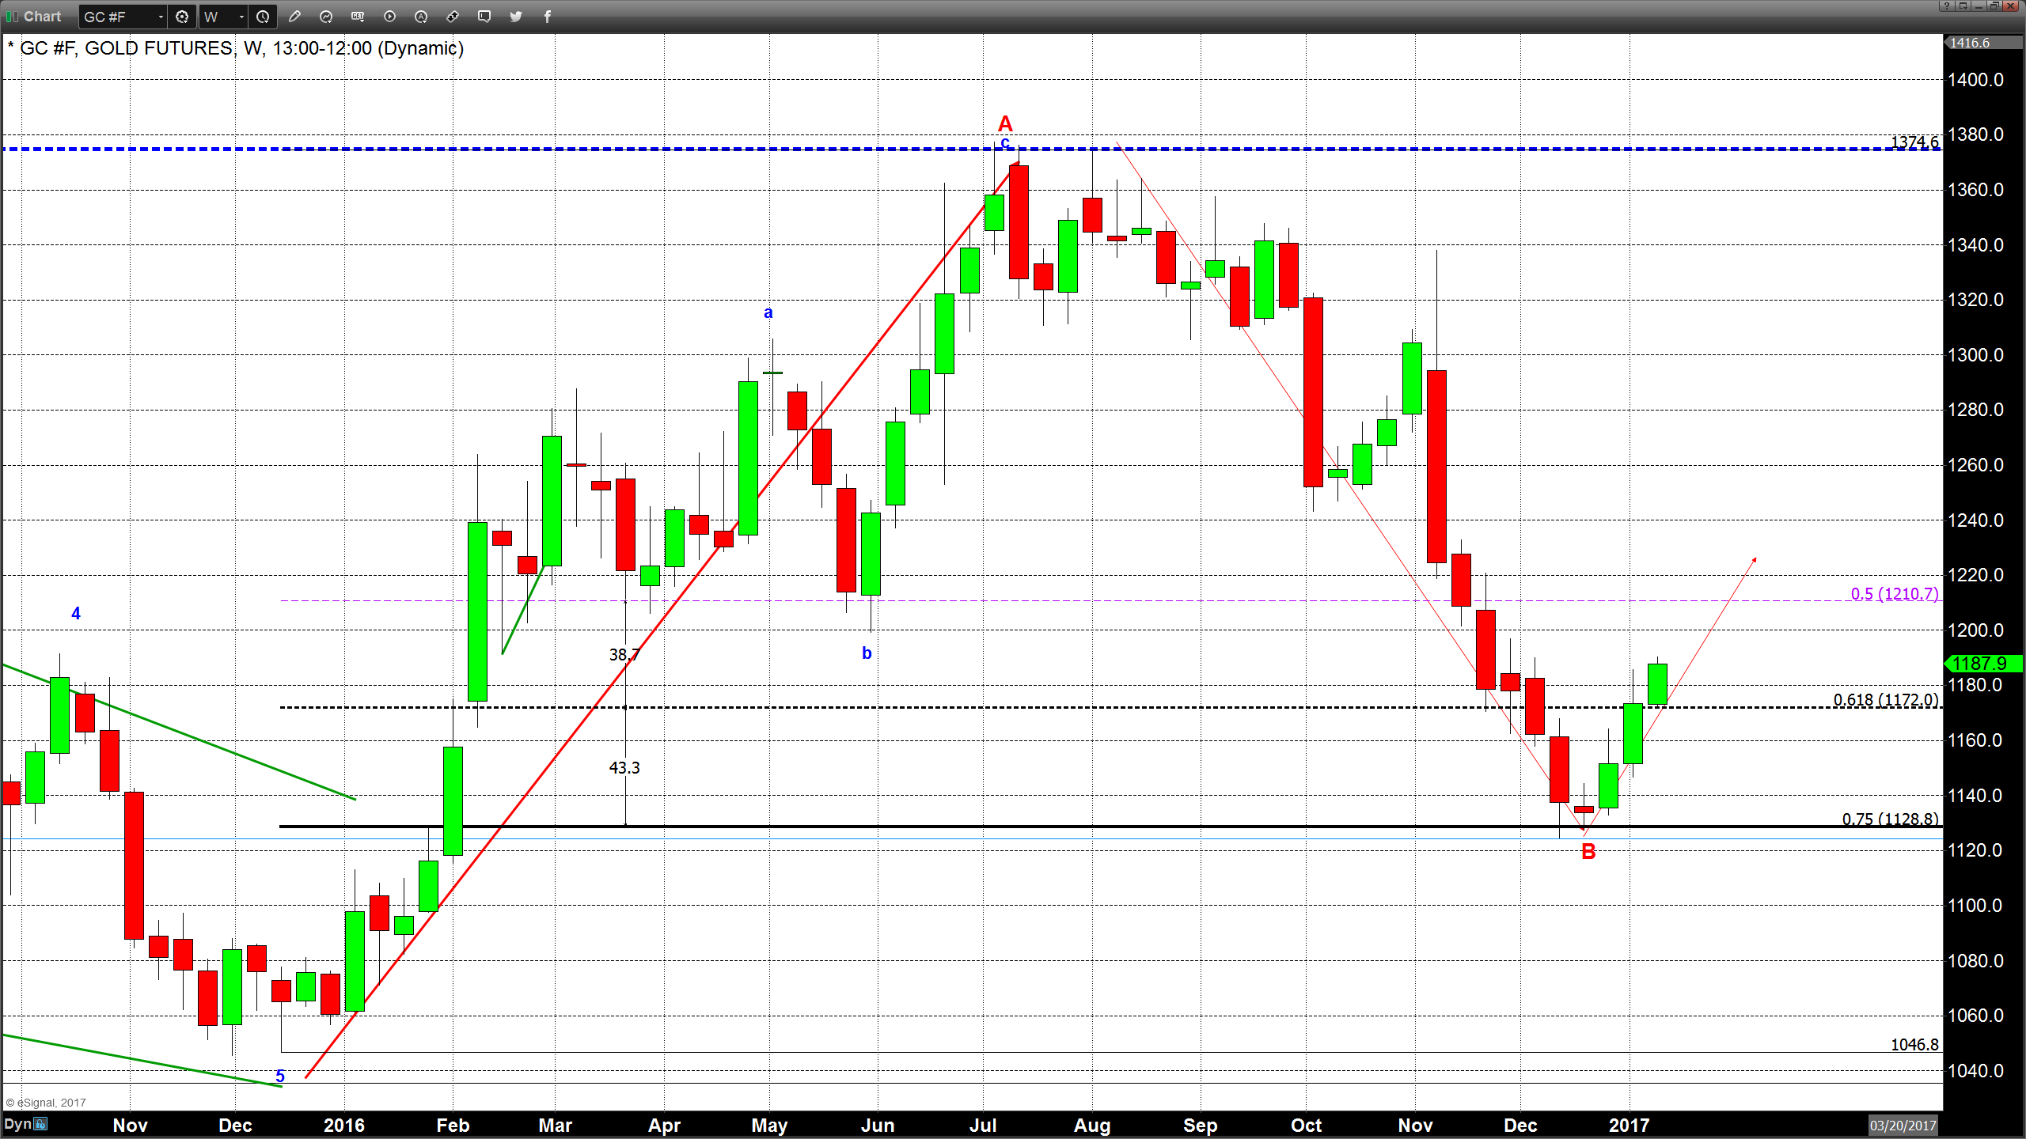
Task: Open the studies chart icon menu
Action: (x=326, y=17)
